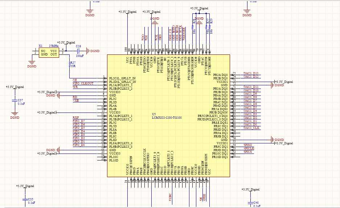Select the SPISO net label
This screenshot has height=208, width=340.
[x=248, y=145]
